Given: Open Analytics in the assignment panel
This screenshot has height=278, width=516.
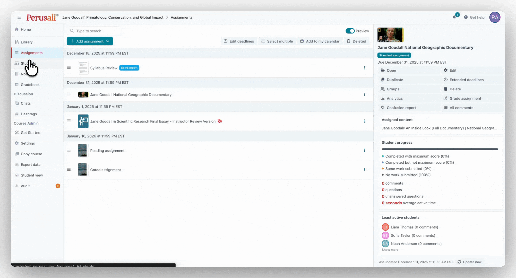Looking at the screenshot, I should tap(409, 98).
